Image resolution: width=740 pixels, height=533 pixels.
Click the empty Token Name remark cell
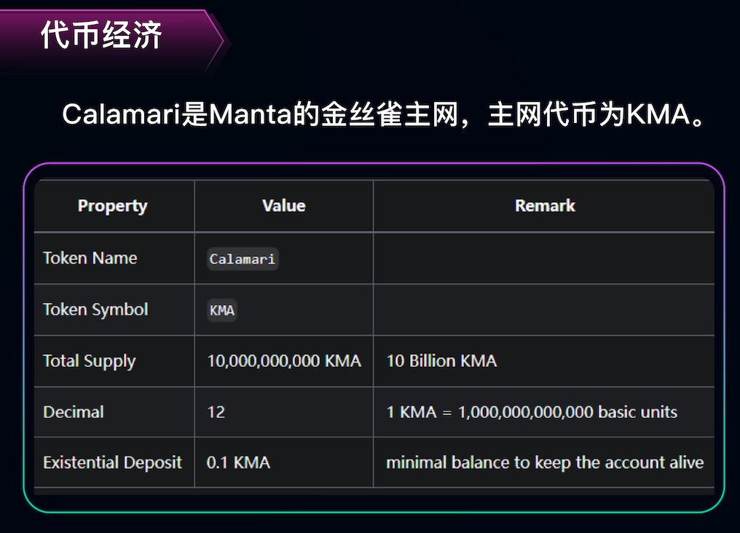click(x=543, y=258)
